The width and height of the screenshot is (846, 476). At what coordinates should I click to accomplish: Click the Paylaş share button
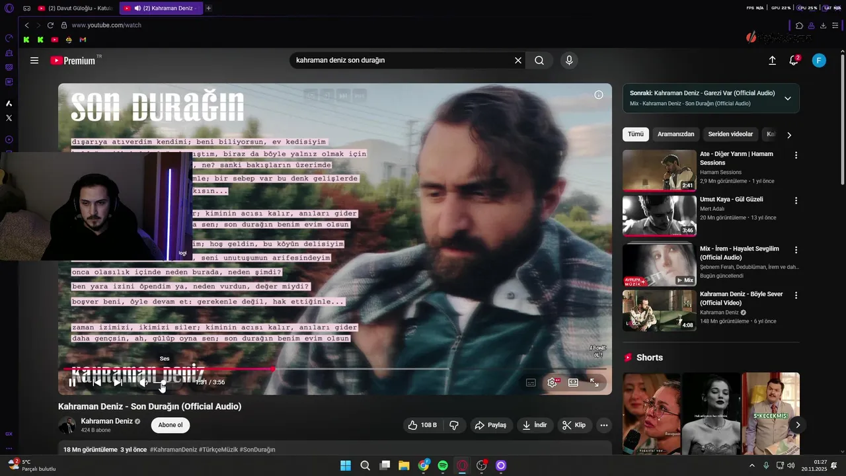tap(490, 425)
